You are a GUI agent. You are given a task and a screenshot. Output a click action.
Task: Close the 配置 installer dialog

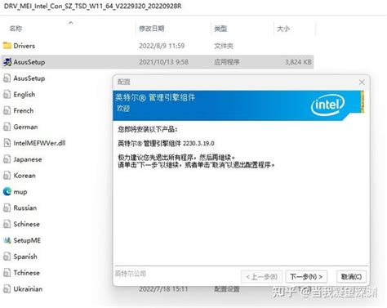[x=362, y=82]
